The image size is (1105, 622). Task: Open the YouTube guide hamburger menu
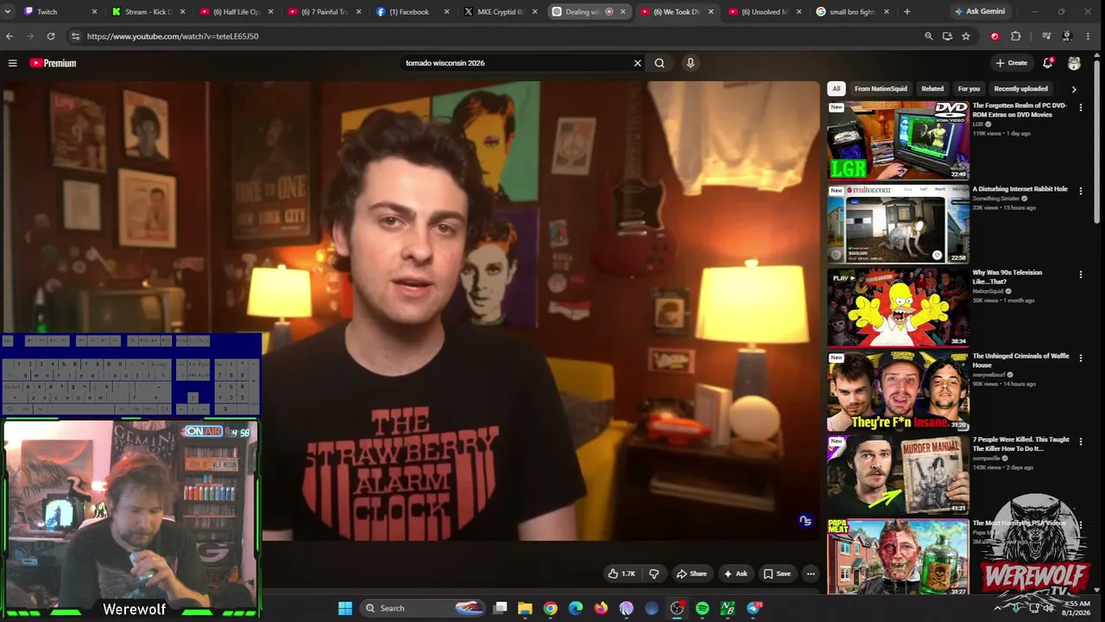point(12,63)
